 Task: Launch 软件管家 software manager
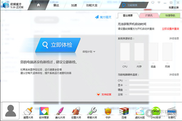coord(44,113)
